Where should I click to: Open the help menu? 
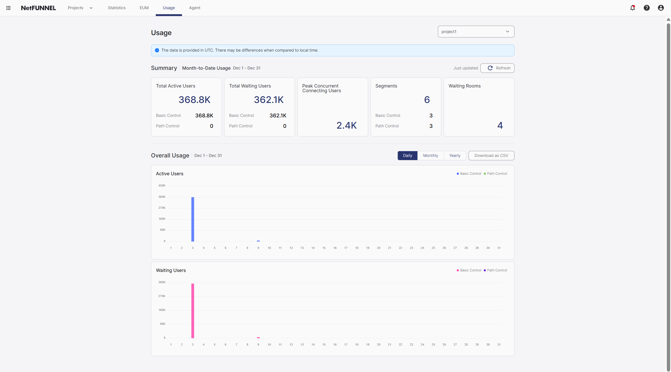646,8
